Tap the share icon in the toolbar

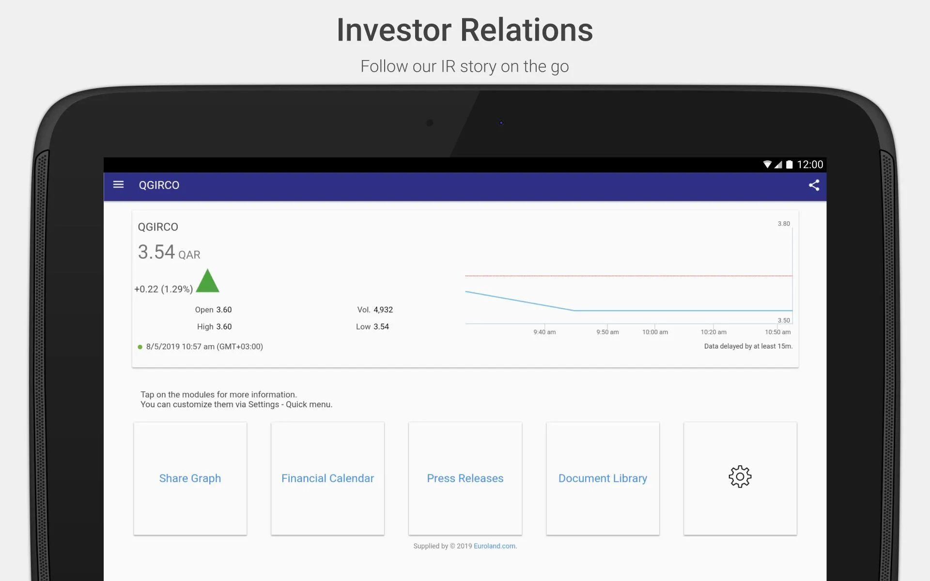(x=814, y=185)
